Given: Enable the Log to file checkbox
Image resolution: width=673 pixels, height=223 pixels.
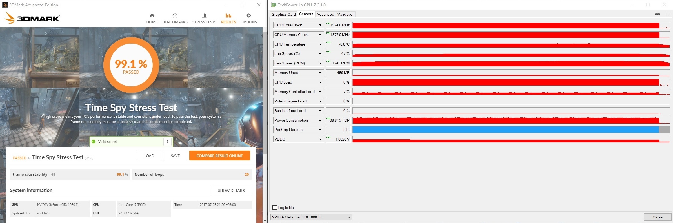Looking at the screenshot, I should 275,208.
